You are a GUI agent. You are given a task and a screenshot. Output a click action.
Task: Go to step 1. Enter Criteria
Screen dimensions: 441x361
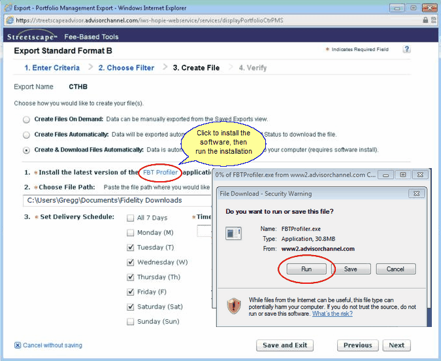pyautogui.click(x=52, y=68)
